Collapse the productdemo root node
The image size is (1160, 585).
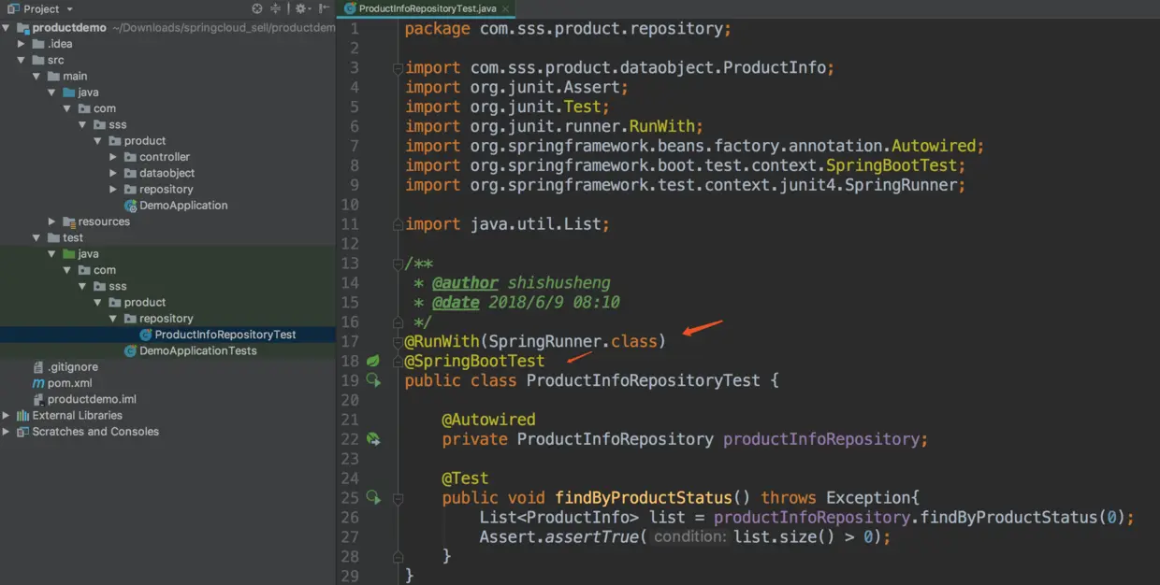[7, 28]
